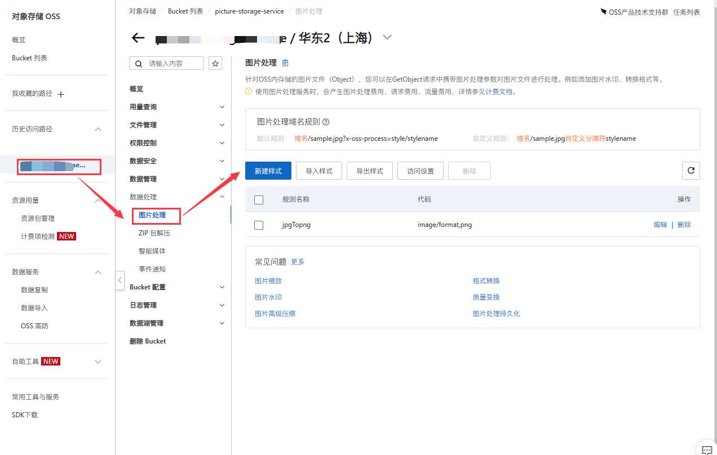
Task: Click the help icon beside 图片处理域名规则
Action: tap(326, 122)
